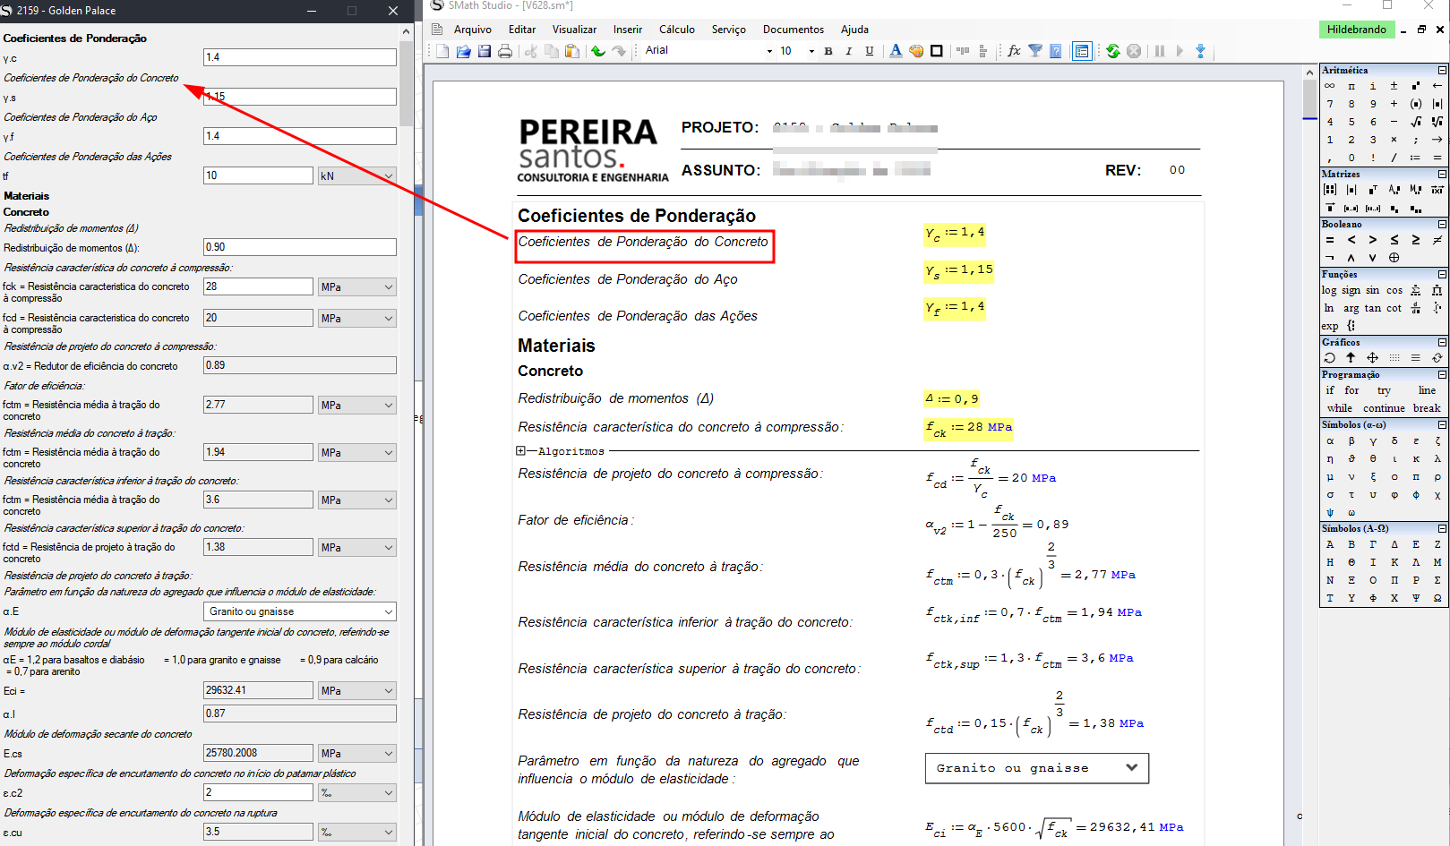Expand the Algoritmos collapsed region
This screenshot has width=1450, height=846.
[520, 451]
